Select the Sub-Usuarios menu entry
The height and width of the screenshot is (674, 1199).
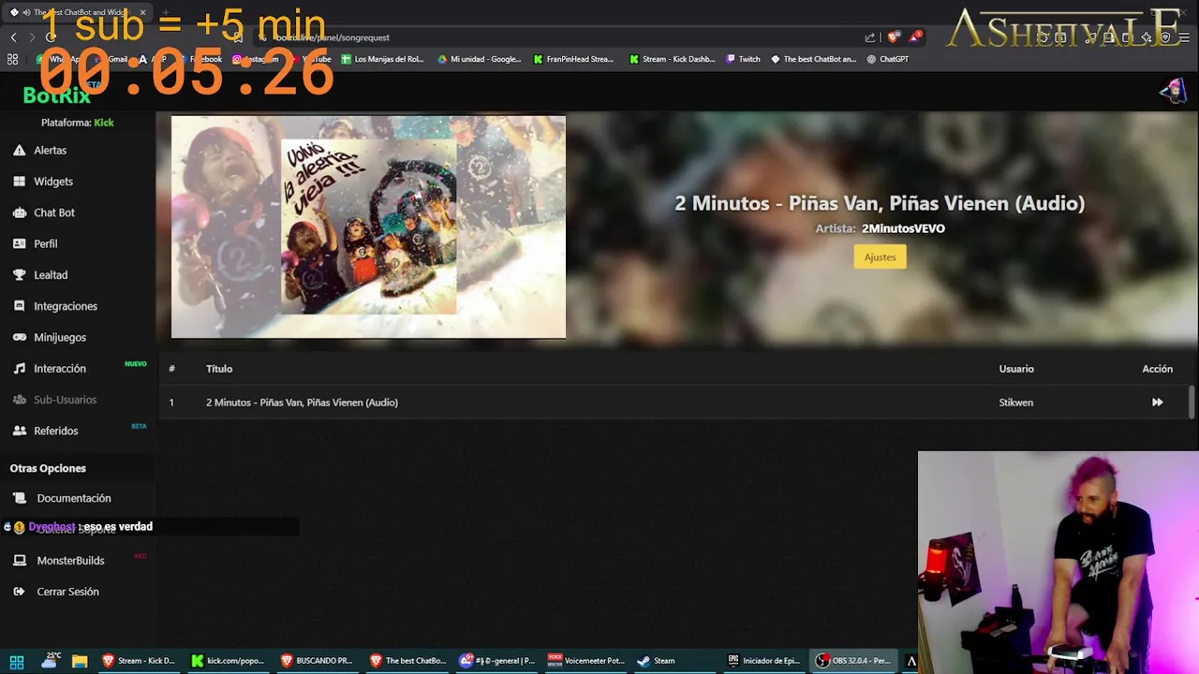(65, 400)
